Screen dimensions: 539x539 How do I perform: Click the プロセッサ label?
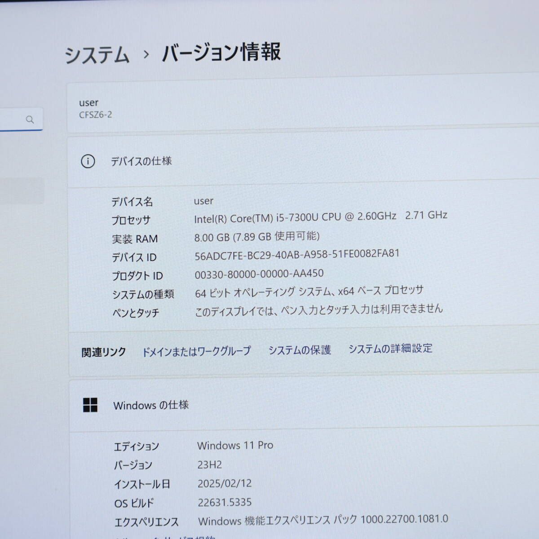(131, 220)
